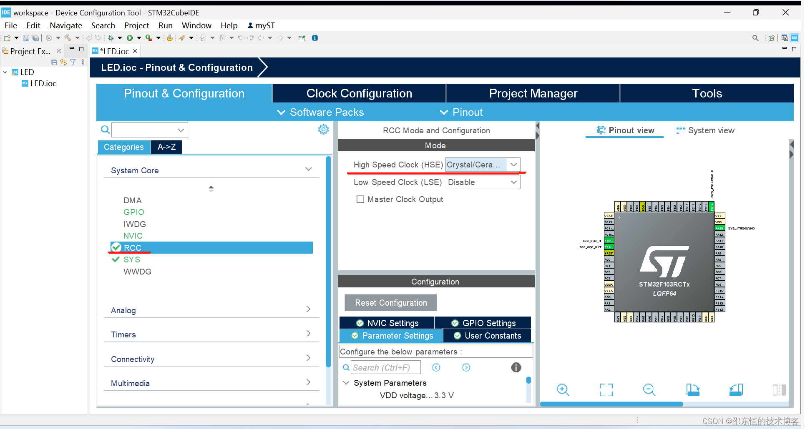Collapse all in Project Explorer
The width and height of the screenshot is (805, 429).
[x=54, y=62]
